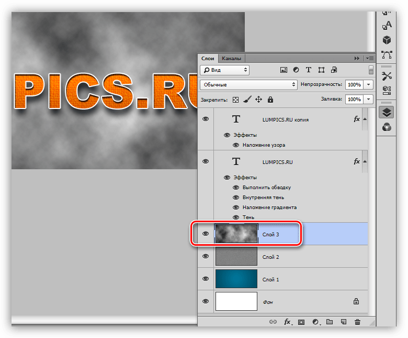Open fx styles of LUMPICS.RU layer

357,161
